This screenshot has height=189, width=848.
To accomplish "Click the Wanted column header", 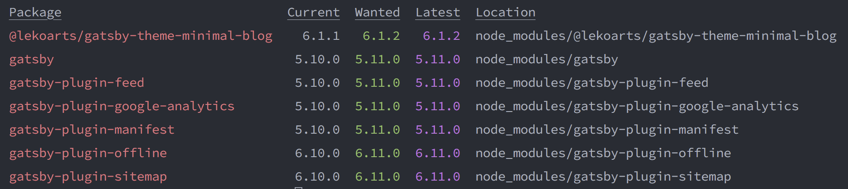I will pyautogui.click(x=378, y=12).
